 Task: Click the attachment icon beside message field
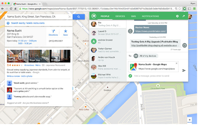pos(130,76)
